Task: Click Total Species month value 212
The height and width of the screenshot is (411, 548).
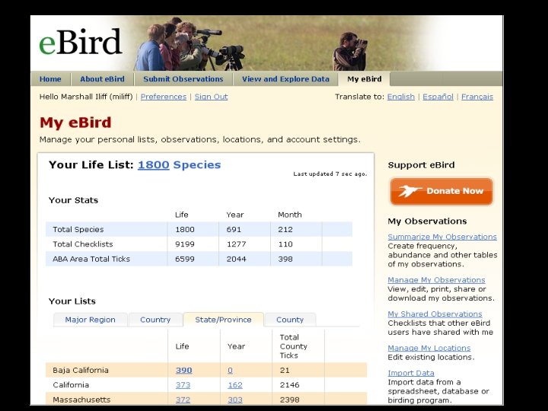Action: 285,230
